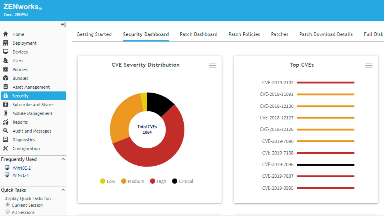Click the CVE-2019-7096 black bar
The image size is (384, 216).
[x=326, y=164]
